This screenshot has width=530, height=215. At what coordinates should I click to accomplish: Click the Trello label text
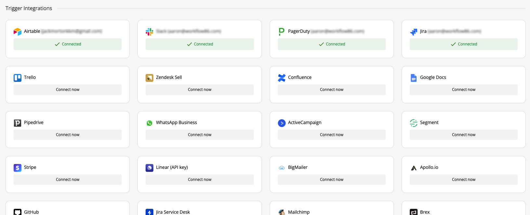(30, 77)
